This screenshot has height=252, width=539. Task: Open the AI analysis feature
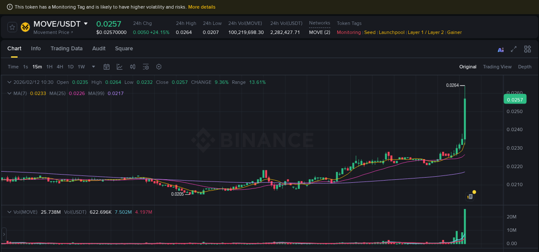click(500, 49)
